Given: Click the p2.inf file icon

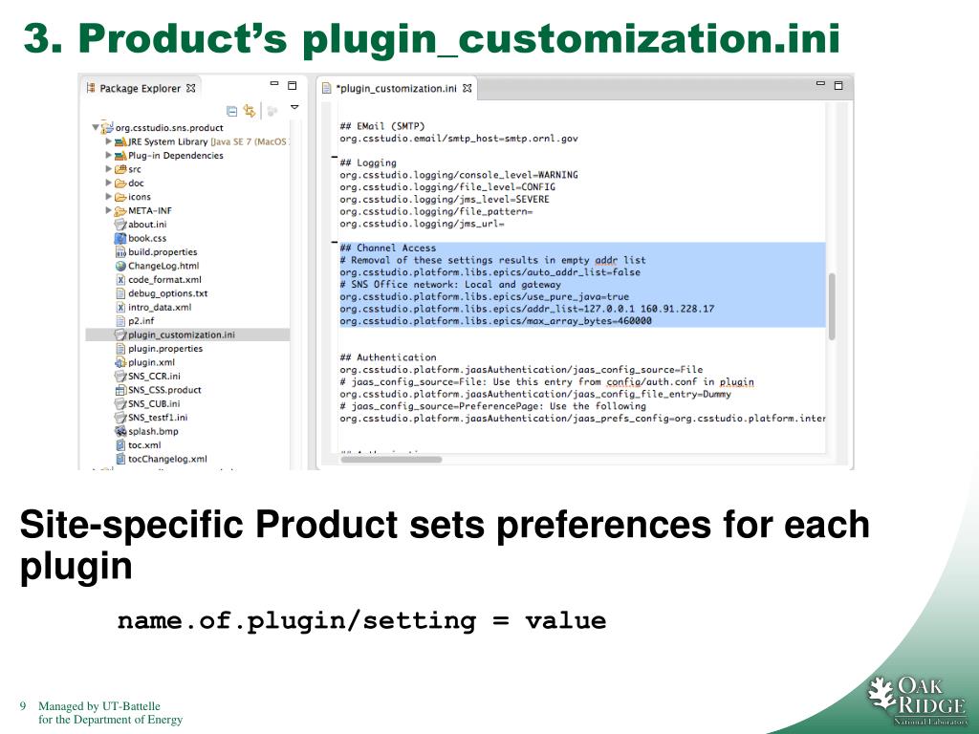Looking at the screenshot, I should [120, 321].
